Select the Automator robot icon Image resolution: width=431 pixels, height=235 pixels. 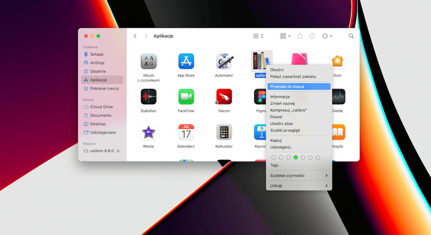[224, 61]
